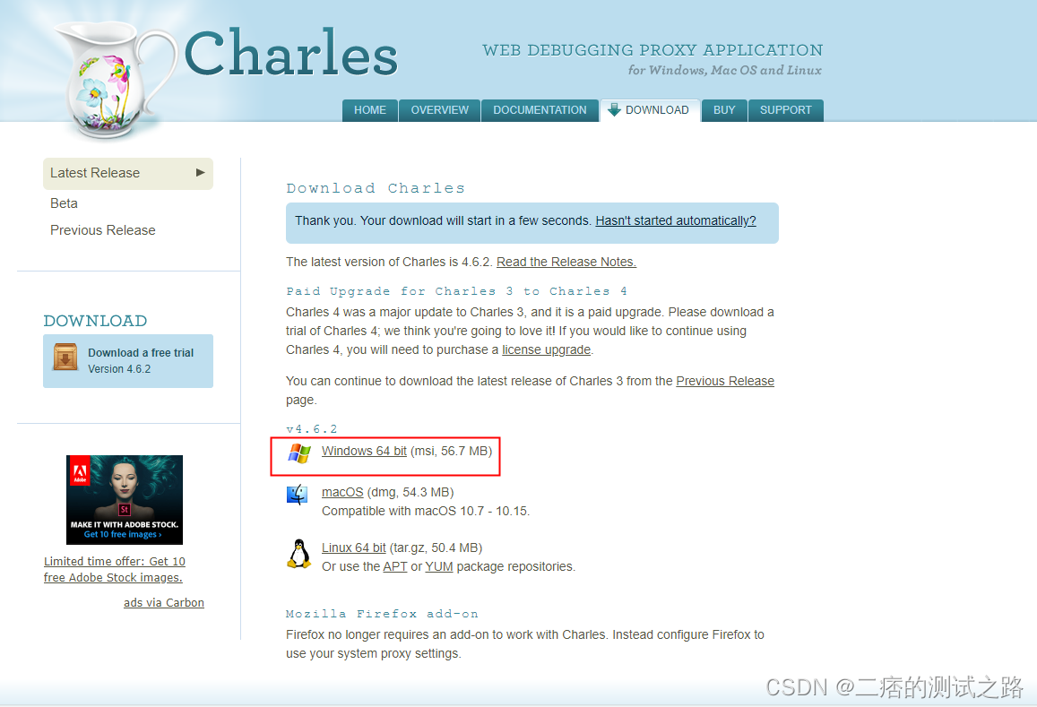
Task: Click the 'ads via Carbon' label
Action: coord(164,602)
